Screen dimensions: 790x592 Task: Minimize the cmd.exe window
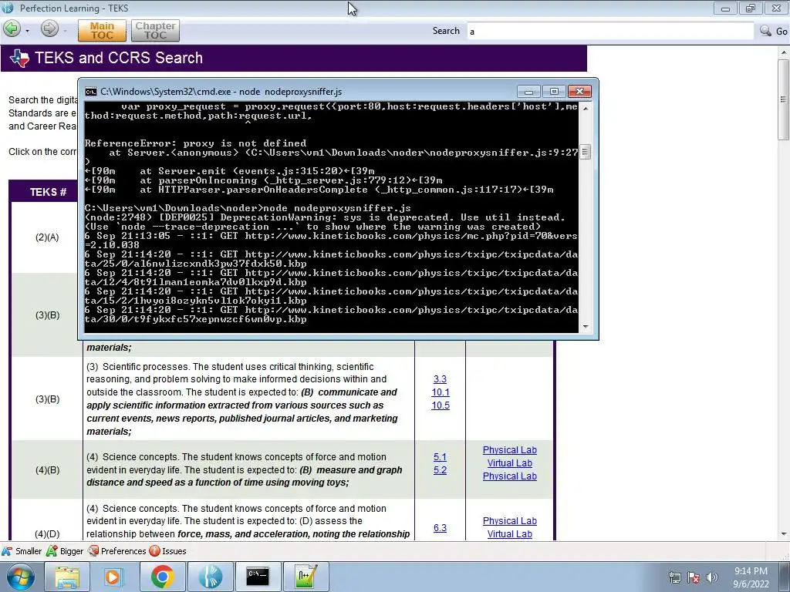point(528,91)
